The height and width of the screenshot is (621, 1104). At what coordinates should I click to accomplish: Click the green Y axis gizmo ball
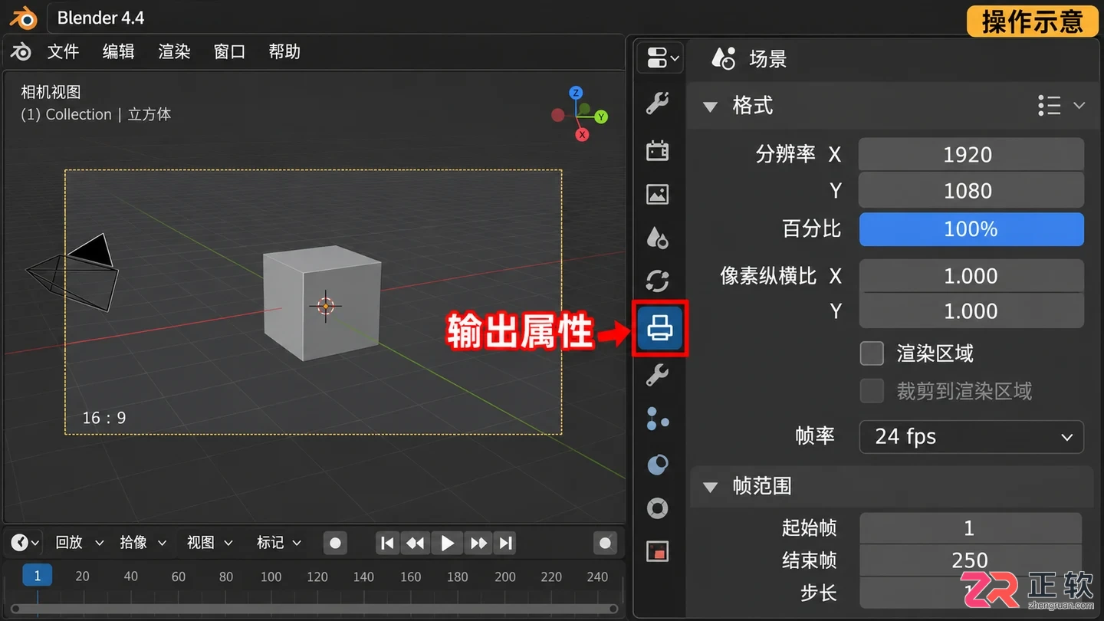pyautogui.click(x=601, y=117)
